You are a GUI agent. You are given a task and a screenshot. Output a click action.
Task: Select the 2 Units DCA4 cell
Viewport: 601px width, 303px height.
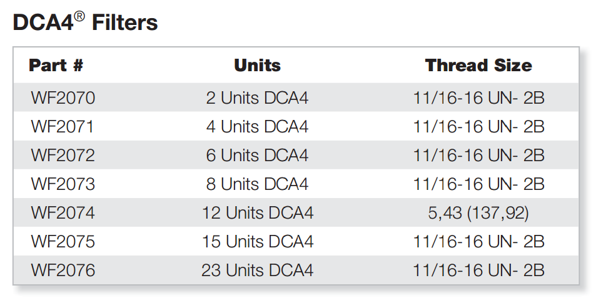tap(257, 97)
